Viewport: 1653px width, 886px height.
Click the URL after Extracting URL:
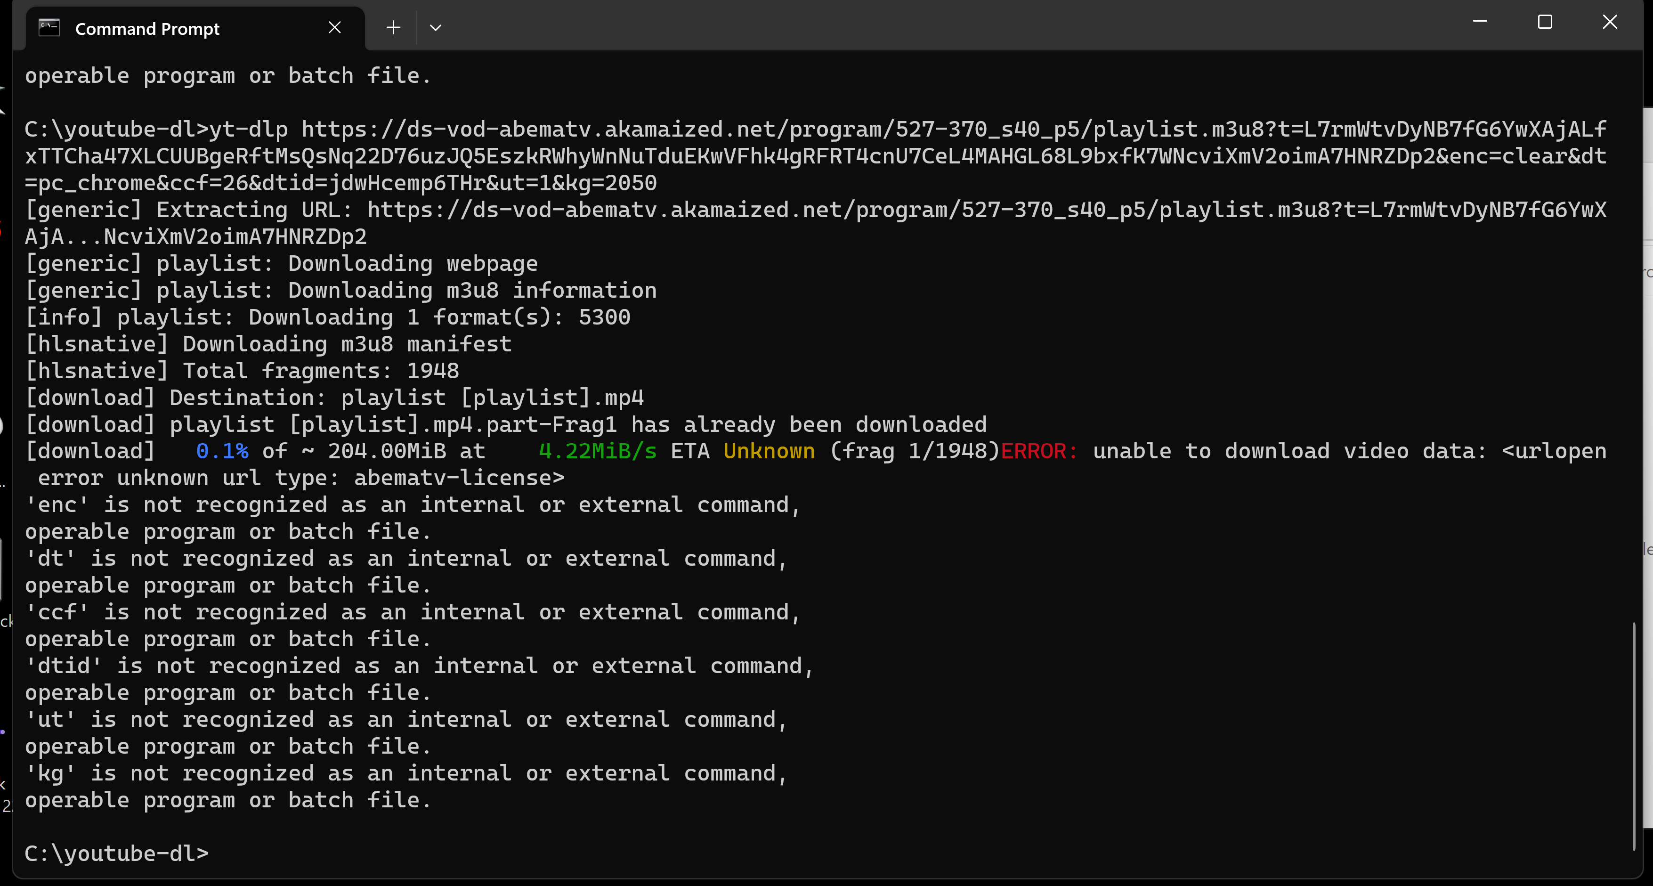(986, 210)
